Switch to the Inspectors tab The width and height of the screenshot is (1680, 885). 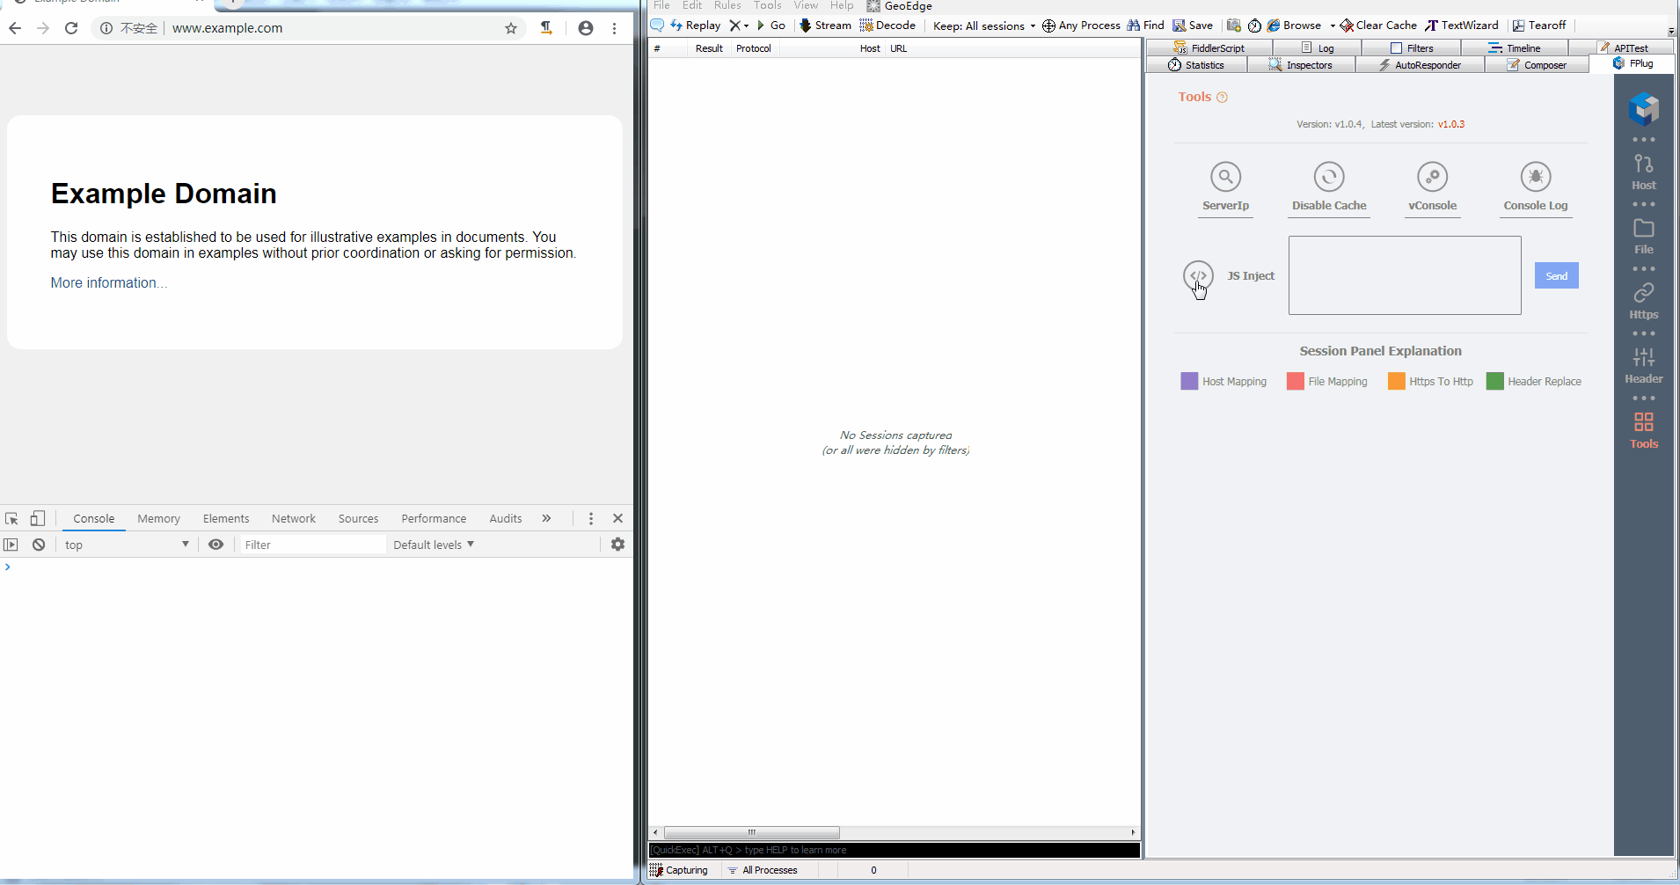[x=1301, y=65]
